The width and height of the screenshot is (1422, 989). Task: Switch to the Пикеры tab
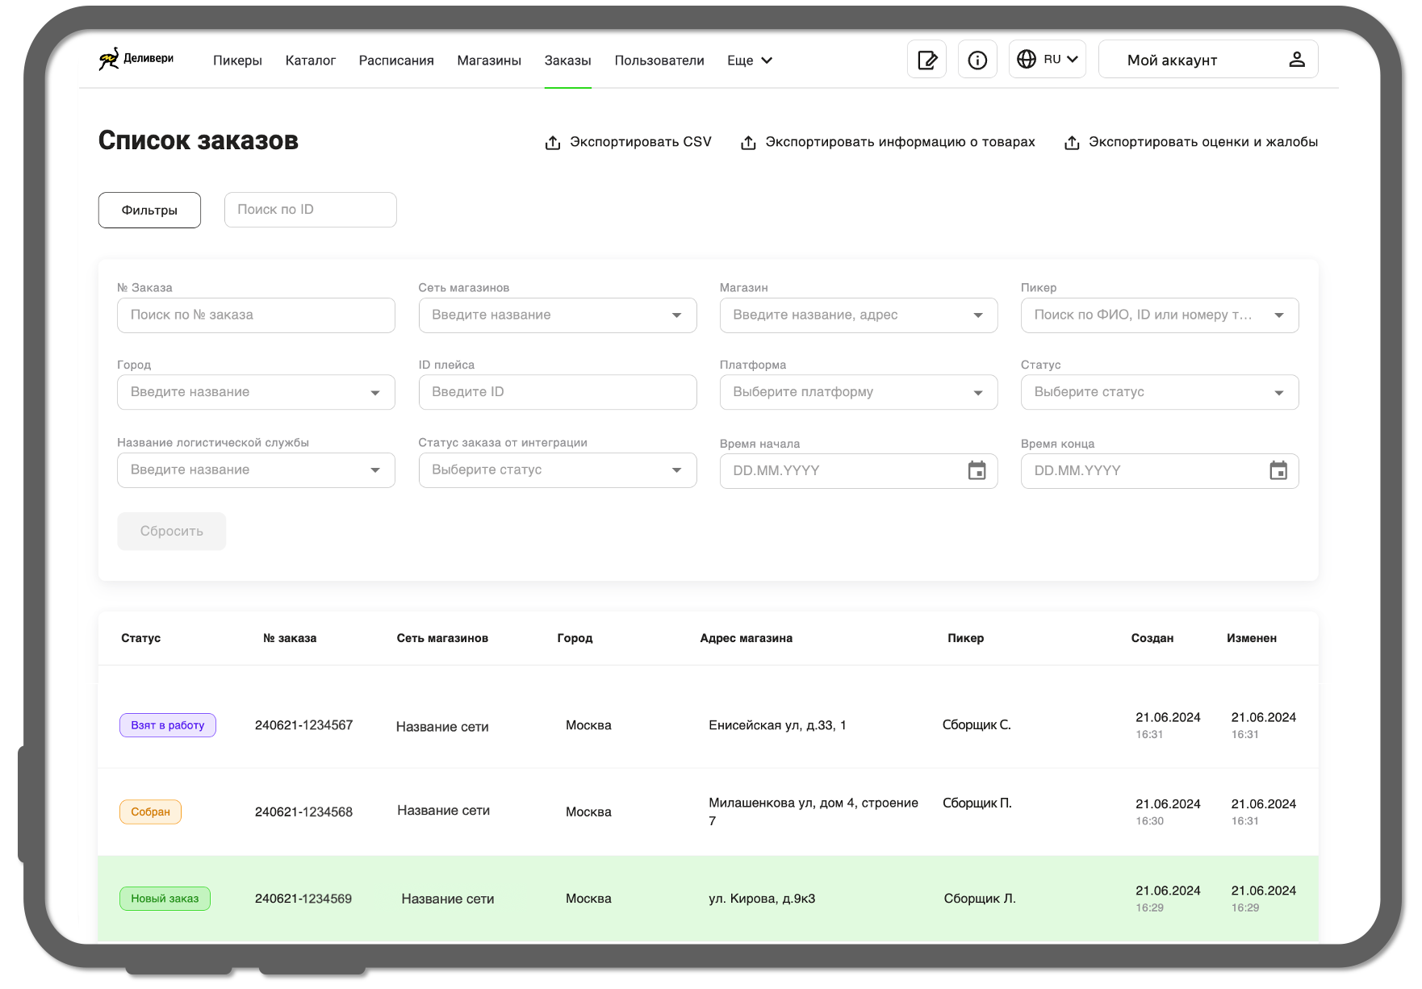(237, 61)
